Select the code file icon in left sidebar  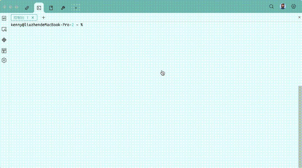click(4, 18)
